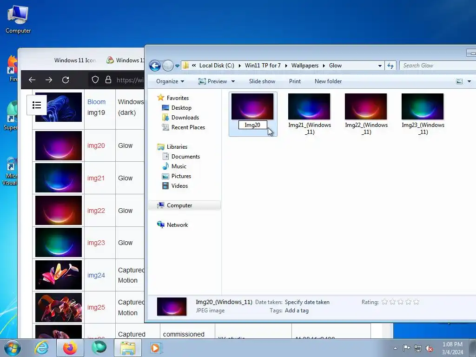476x357 pixels.
Task: Open the Bloom link in wiki table
Action: 97,102
